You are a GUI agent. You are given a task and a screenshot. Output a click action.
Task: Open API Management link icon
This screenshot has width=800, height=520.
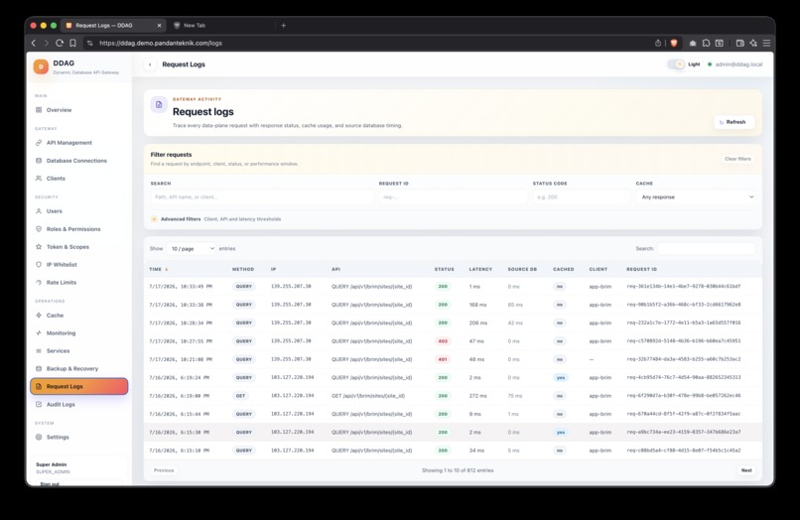pos(39,142)
